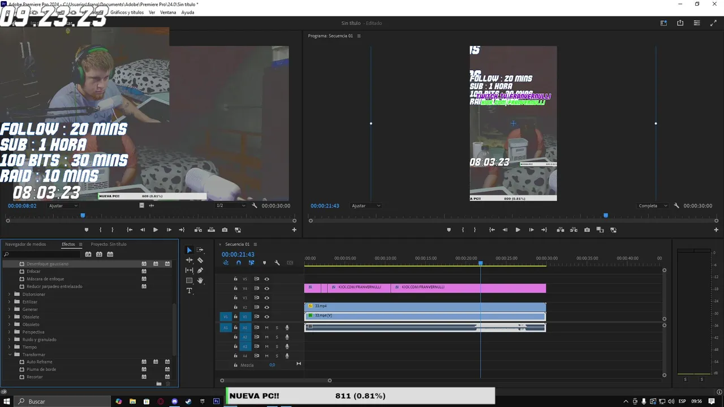
Task: Open Workspaces icon at top right
Action: click(663, 23)
